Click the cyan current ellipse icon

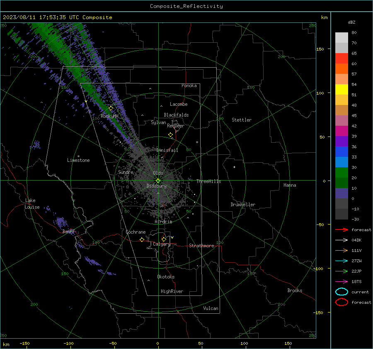[342, 292]
